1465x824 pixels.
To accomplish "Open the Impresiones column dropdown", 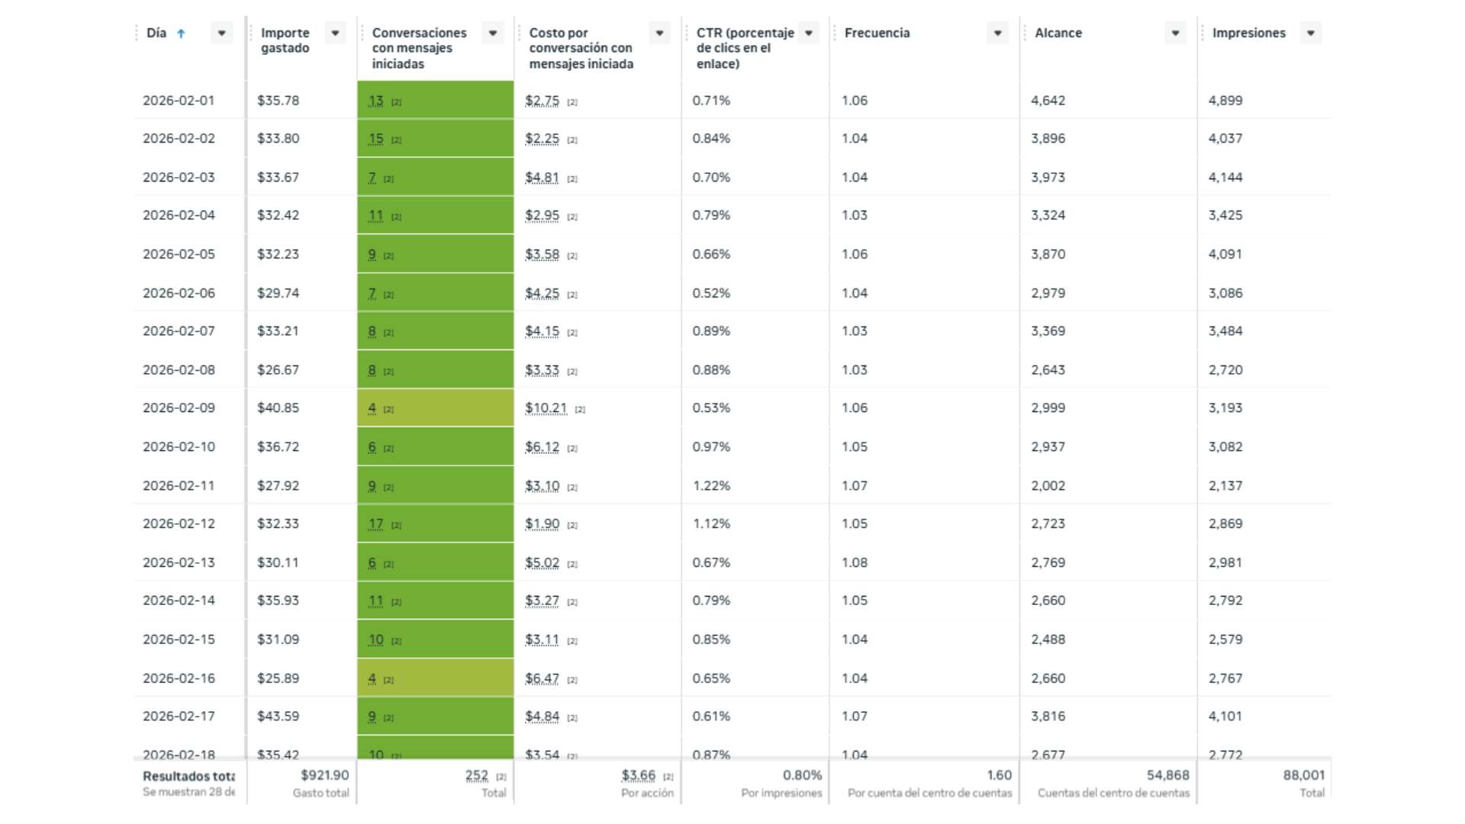I will tap(1310, 34).
